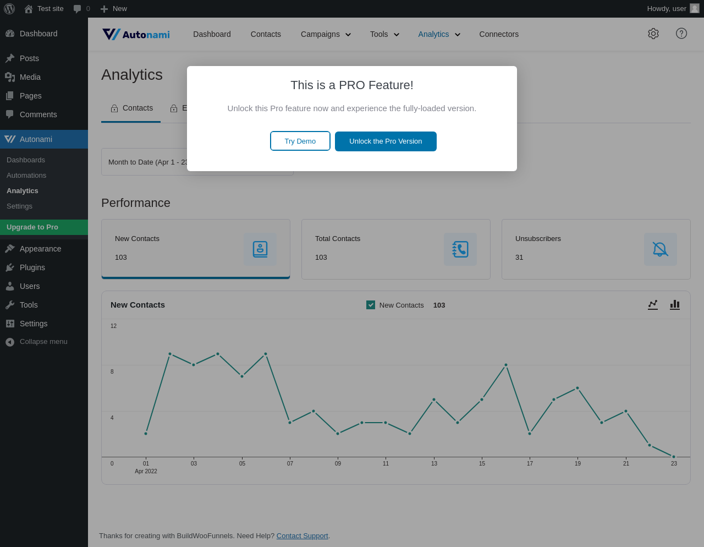The height and width of the screenshot is (547, 704).
Task: Click the Upgrade to Pro sidebar item
Action: tap(44, 227)
